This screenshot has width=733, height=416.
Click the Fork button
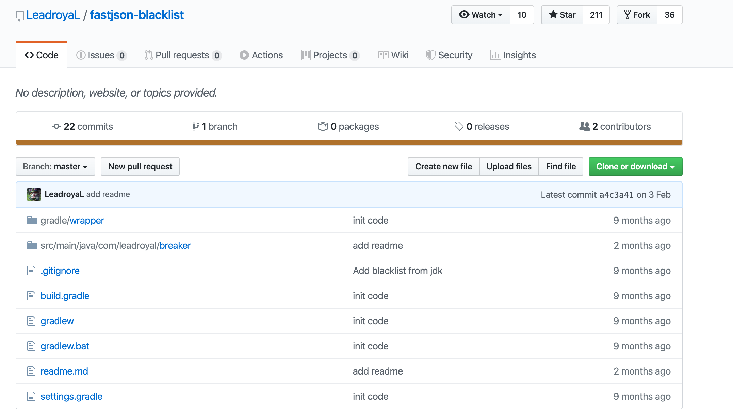click(637, 15)
